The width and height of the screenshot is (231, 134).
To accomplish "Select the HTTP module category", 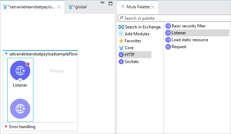I will [135, 55].
